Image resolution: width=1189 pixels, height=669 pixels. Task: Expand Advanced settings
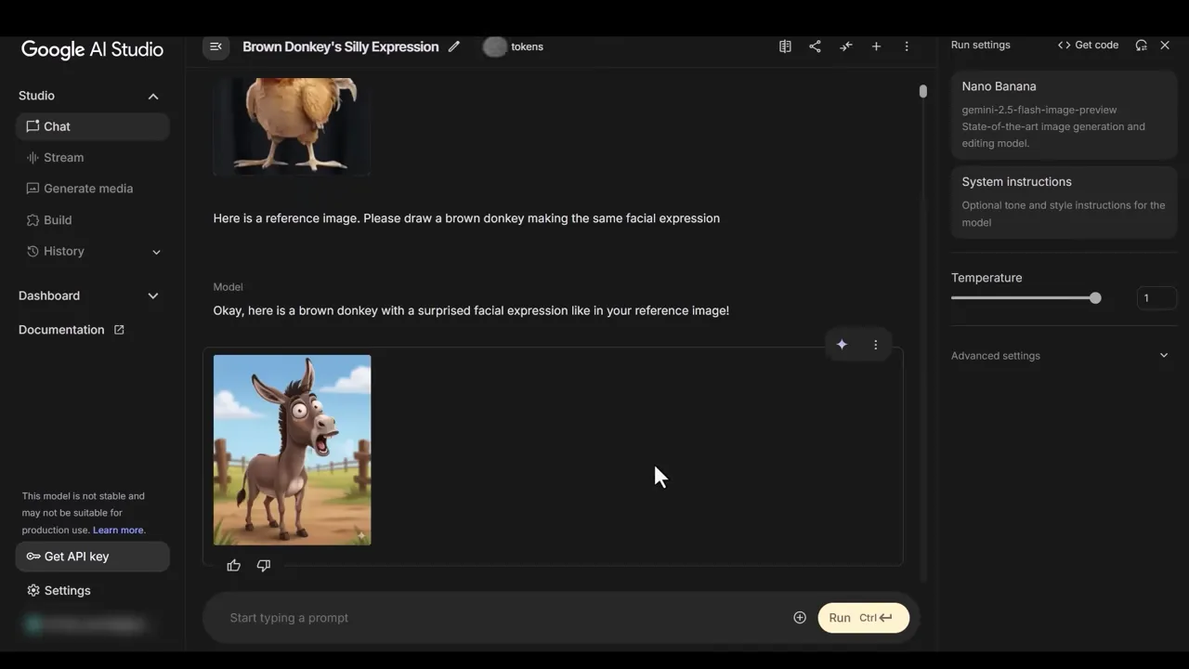click(x=1163, y=355)
